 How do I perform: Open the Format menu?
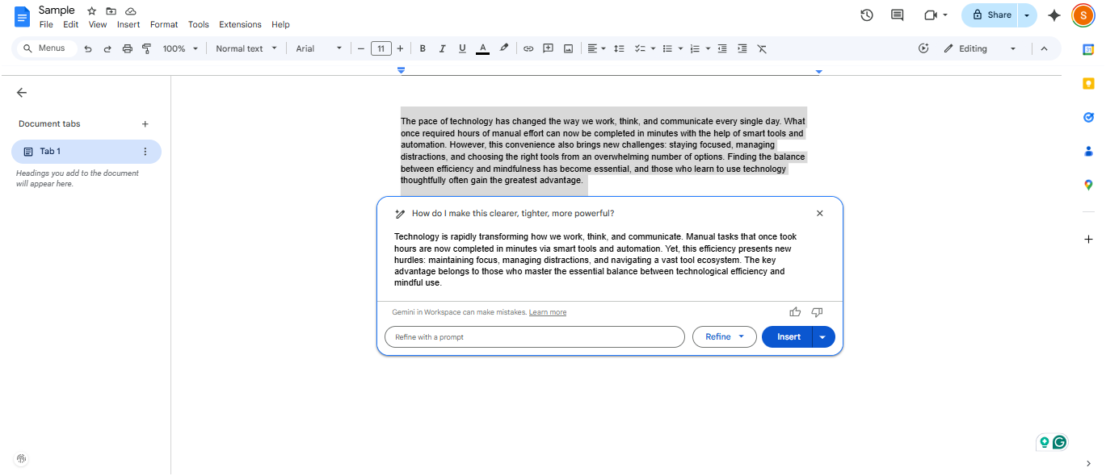(x=164, y=24)
